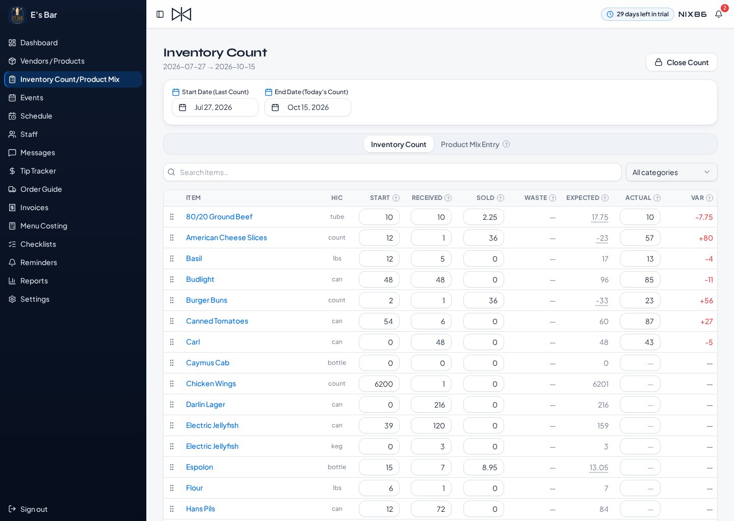The width and height of the screenshot is (734, 521).
Task: Click the help icon beside the EXPECTED column
Action: pyautogui.click(x=605, y=198)
